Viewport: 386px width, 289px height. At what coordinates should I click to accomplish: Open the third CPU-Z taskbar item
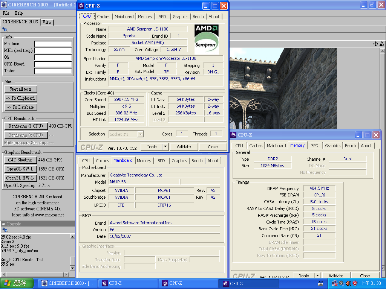(x=249, y=283)
